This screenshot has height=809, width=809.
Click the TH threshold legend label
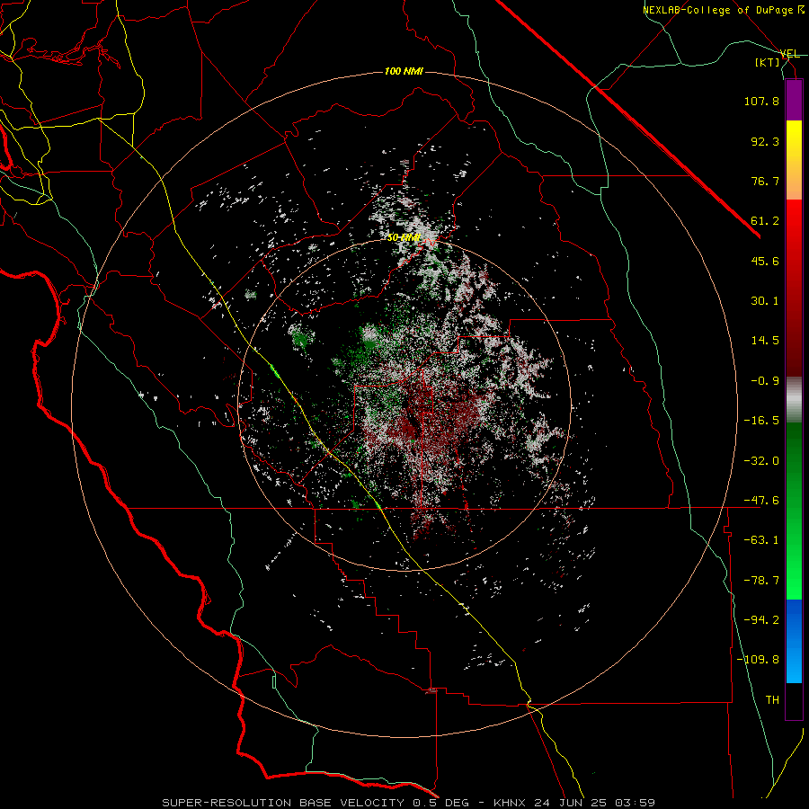(772, 700)
